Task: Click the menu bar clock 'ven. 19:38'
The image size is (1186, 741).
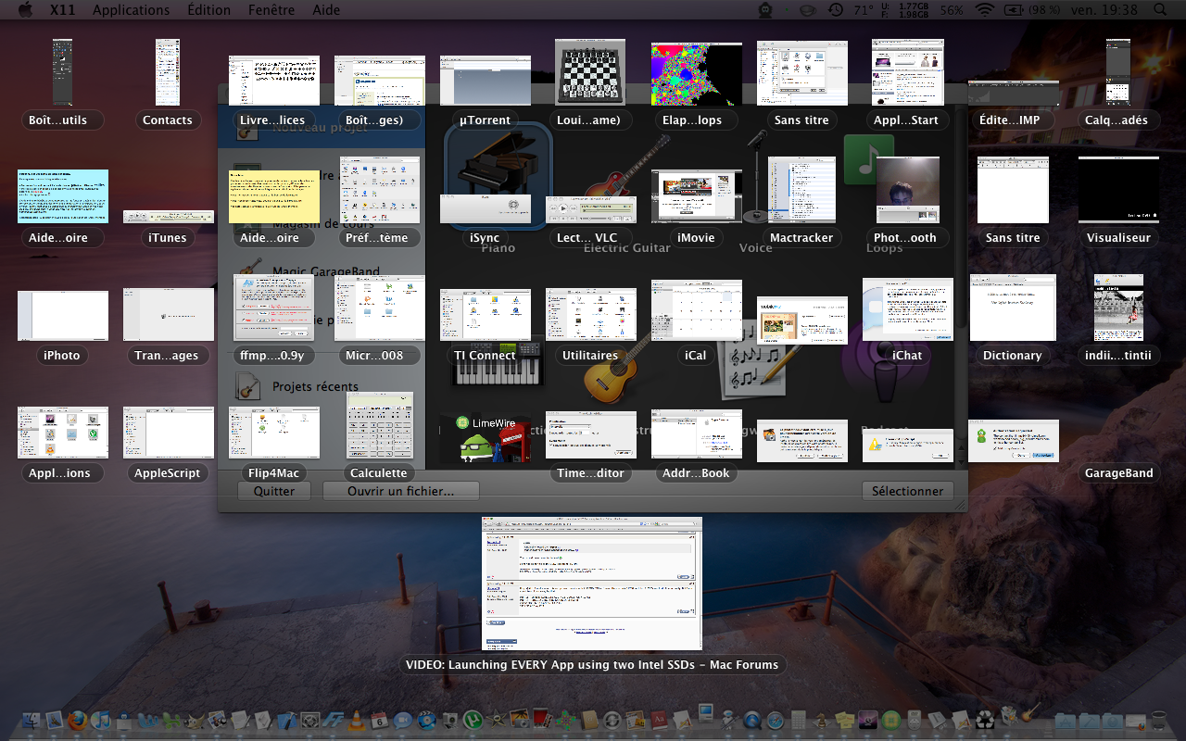Action: coord(1106,10)
